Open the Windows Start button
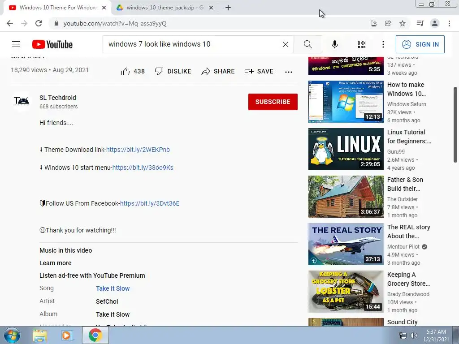The width and height of the screenshot is (459, 344). [x=12, y=335]
